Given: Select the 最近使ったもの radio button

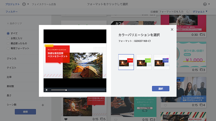Looking at the screenshot, I should tap(8, 43).
